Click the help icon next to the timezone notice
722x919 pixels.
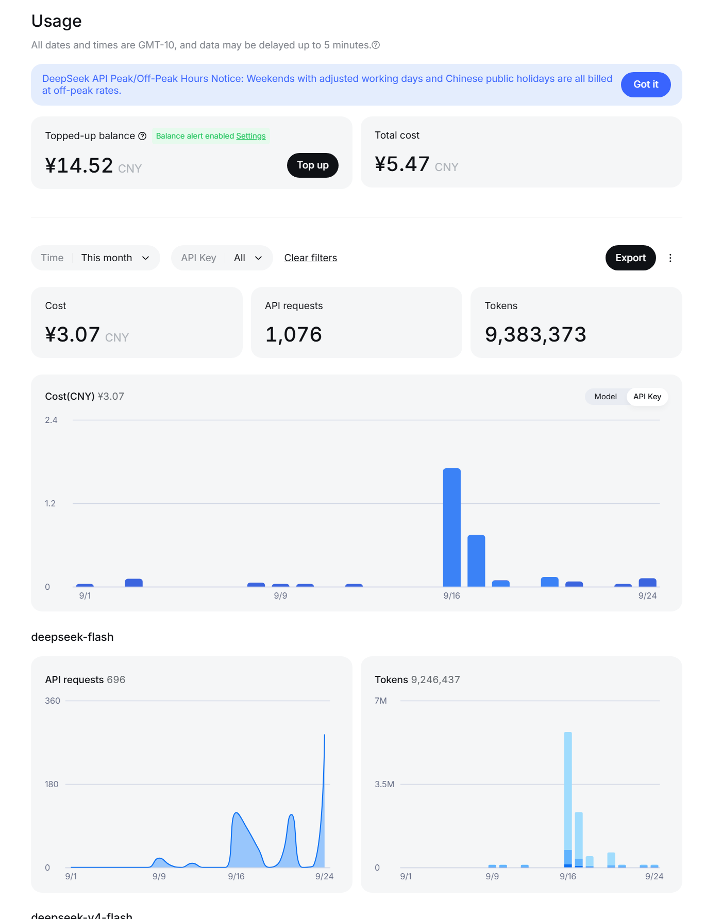click(376, 45)
